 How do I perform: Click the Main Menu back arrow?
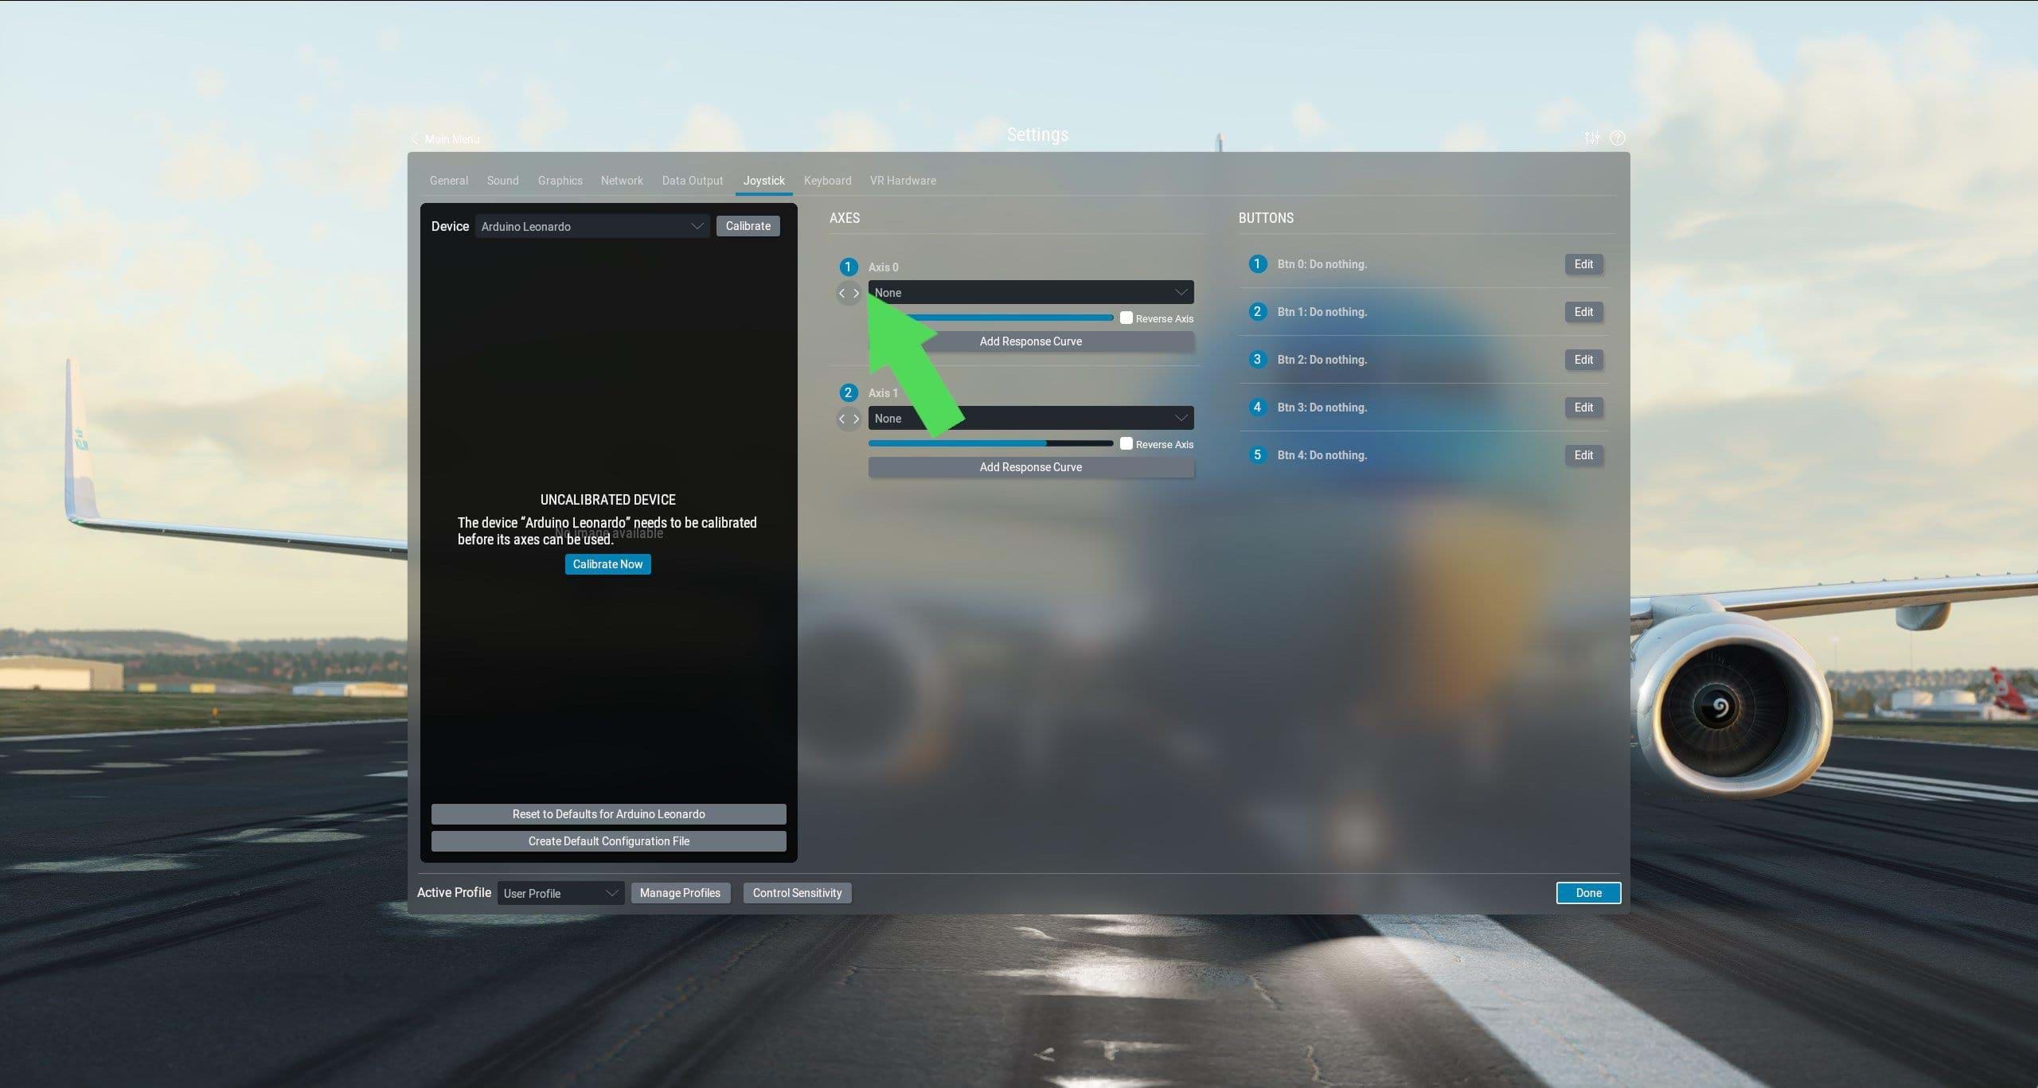415,139
